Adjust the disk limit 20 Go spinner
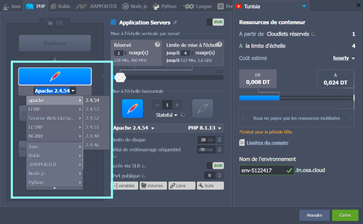The height and width of the screenshot is (224, 363). pos(219,140)
